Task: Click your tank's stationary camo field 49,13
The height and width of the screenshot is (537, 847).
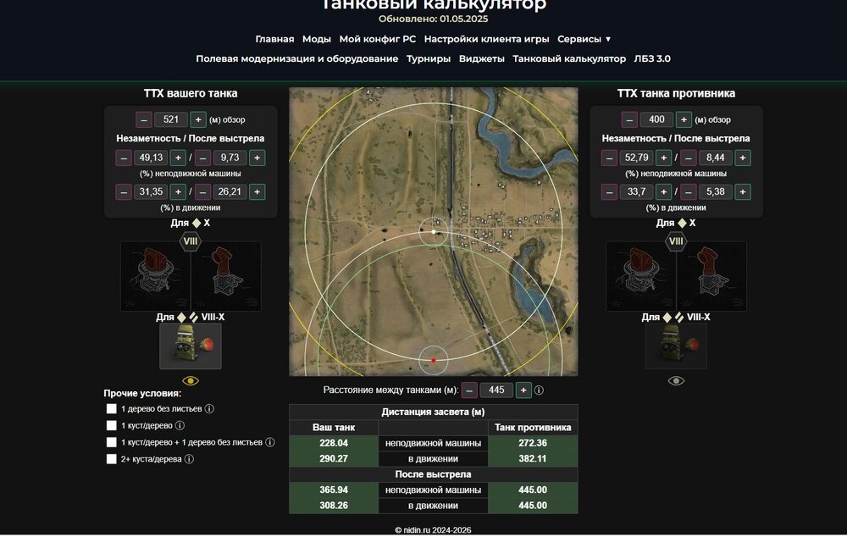Action: pos(151,158)
